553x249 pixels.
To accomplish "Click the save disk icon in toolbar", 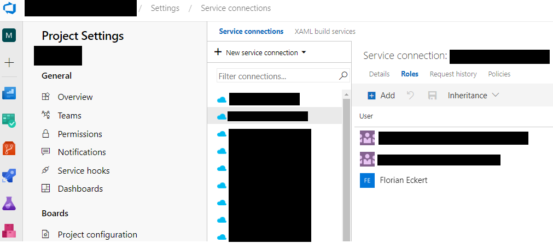I will (x=432, y=96).
